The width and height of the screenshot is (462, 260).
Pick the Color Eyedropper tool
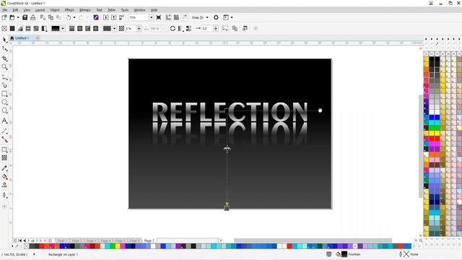coord(4,168)
